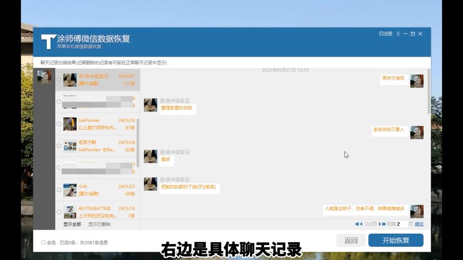
Task: Click sender avatar beside 周末忙啥呢 message
Action: (417, 81)
